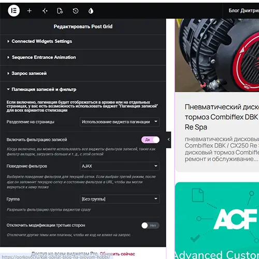Expand the 'Запрос записей' section
This screenshot has width=259, height=259.
click(x=83, y=74)
